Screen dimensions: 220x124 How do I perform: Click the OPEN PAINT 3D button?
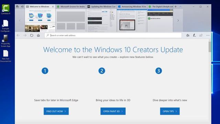[113, 111]
